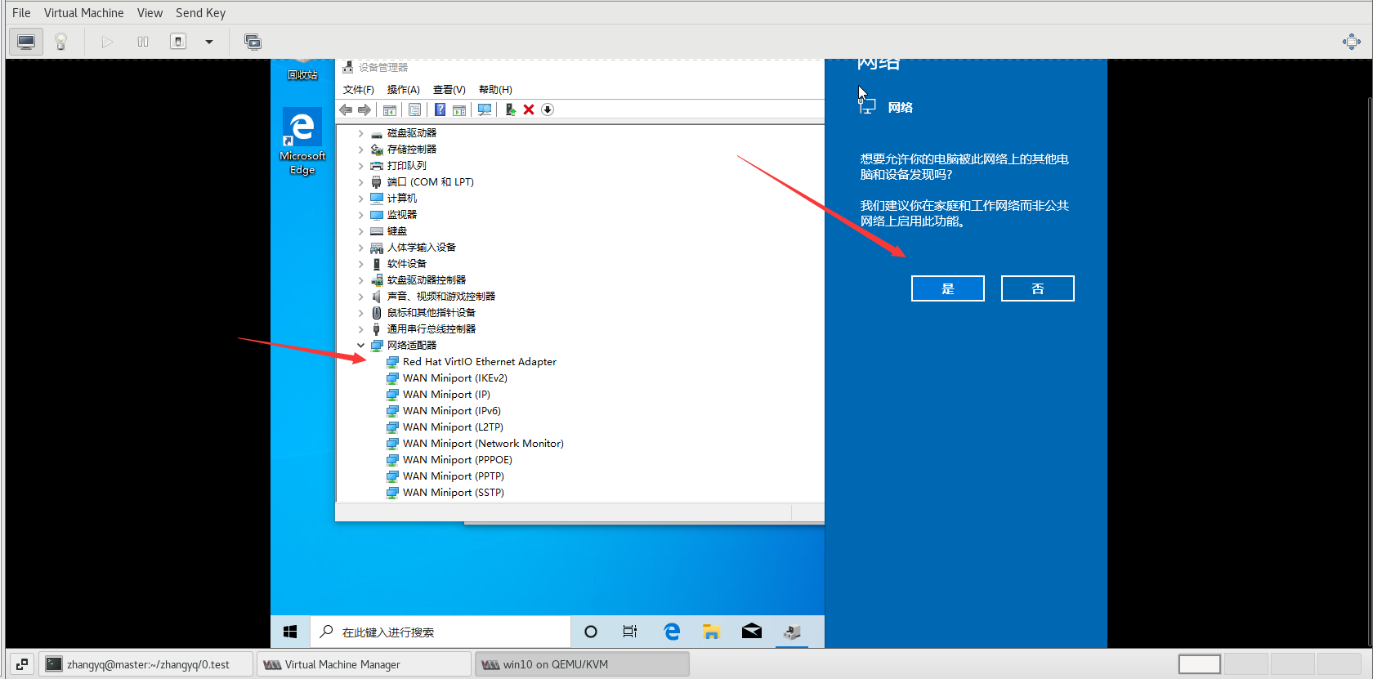Select Red Hat VirtIO Ethernet Adapter
Image resolution: width=1373 pixels, height=679 pixels.
pyautogui.click(x=479, y=362)
